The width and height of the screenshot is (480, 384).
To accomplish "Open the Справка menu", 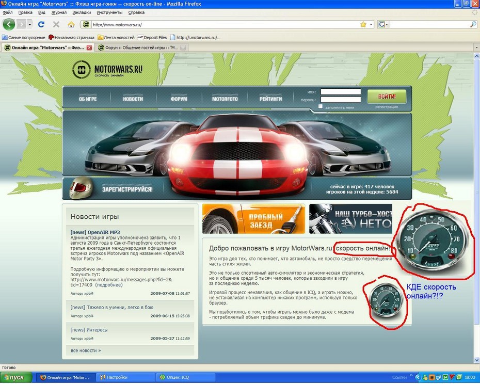I will 136,12.
